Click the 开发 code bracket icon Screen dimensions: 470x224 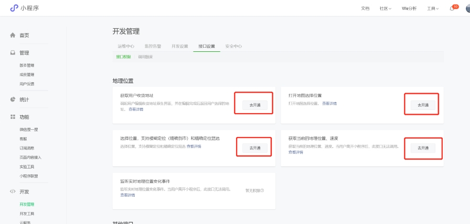(13, 192)
